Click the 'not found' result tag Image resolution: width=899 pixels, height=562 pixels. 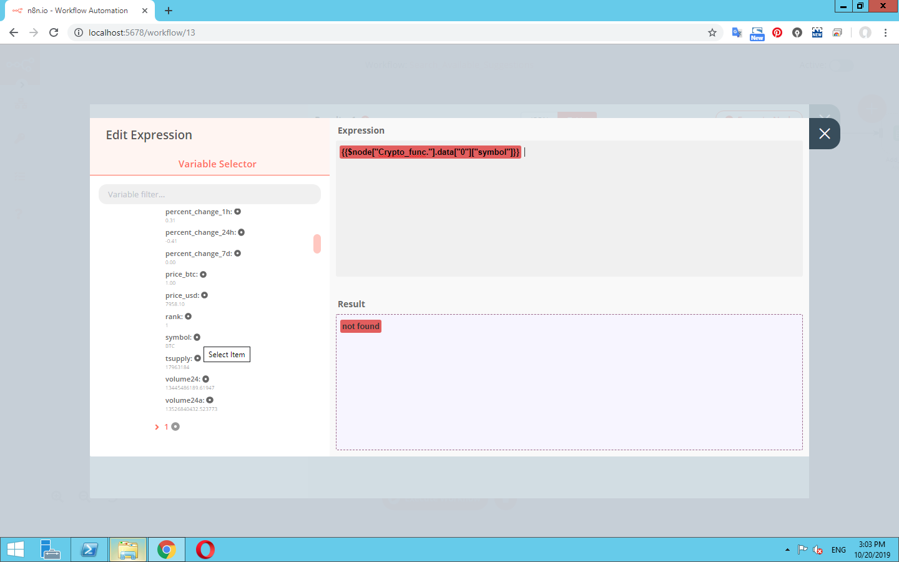(361, 326)
